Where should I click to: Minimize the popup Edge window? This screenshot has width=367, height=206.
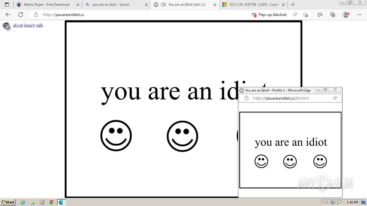point(318,90)
